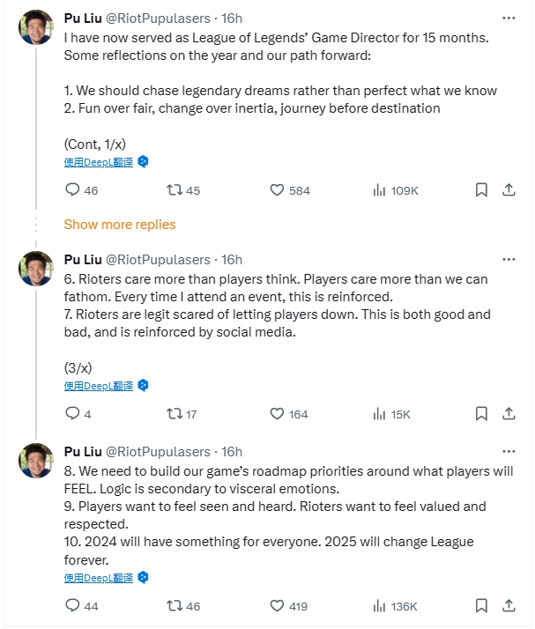Screen dimensions: 535x629
Task: Retweet the first tweet with 45 retweets
Action: click(175, 190)
